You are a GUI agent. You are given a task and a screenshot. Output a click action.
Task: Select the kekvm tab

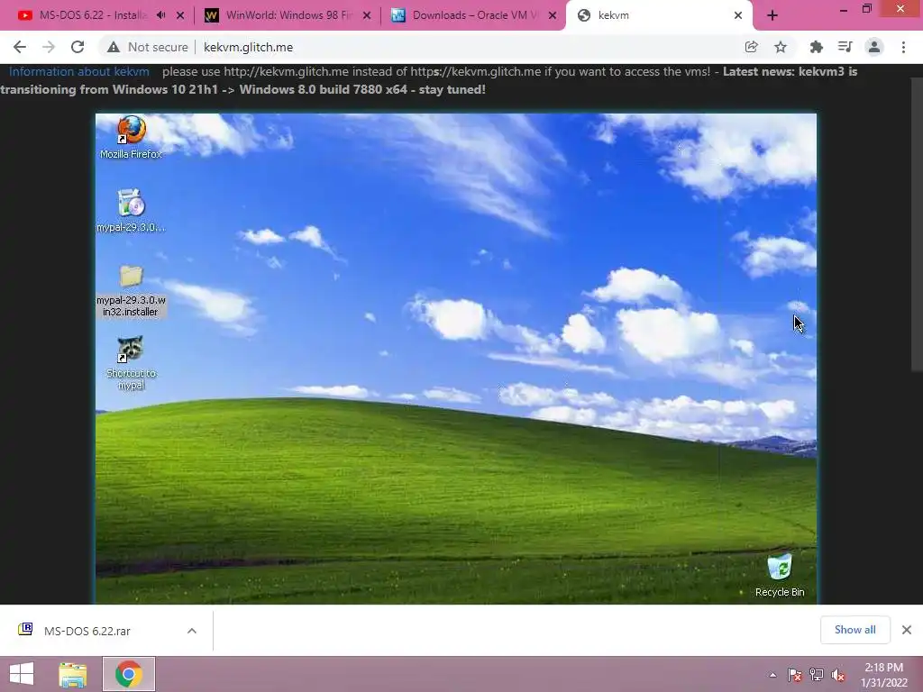tap(659, 15)
